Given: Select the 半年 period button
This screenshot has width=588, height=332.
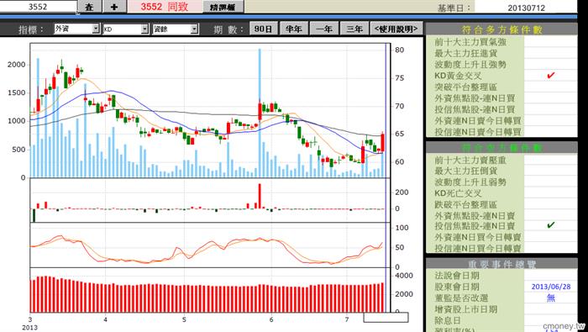Looking at the screenshot, I should click(x=294, y=29).
